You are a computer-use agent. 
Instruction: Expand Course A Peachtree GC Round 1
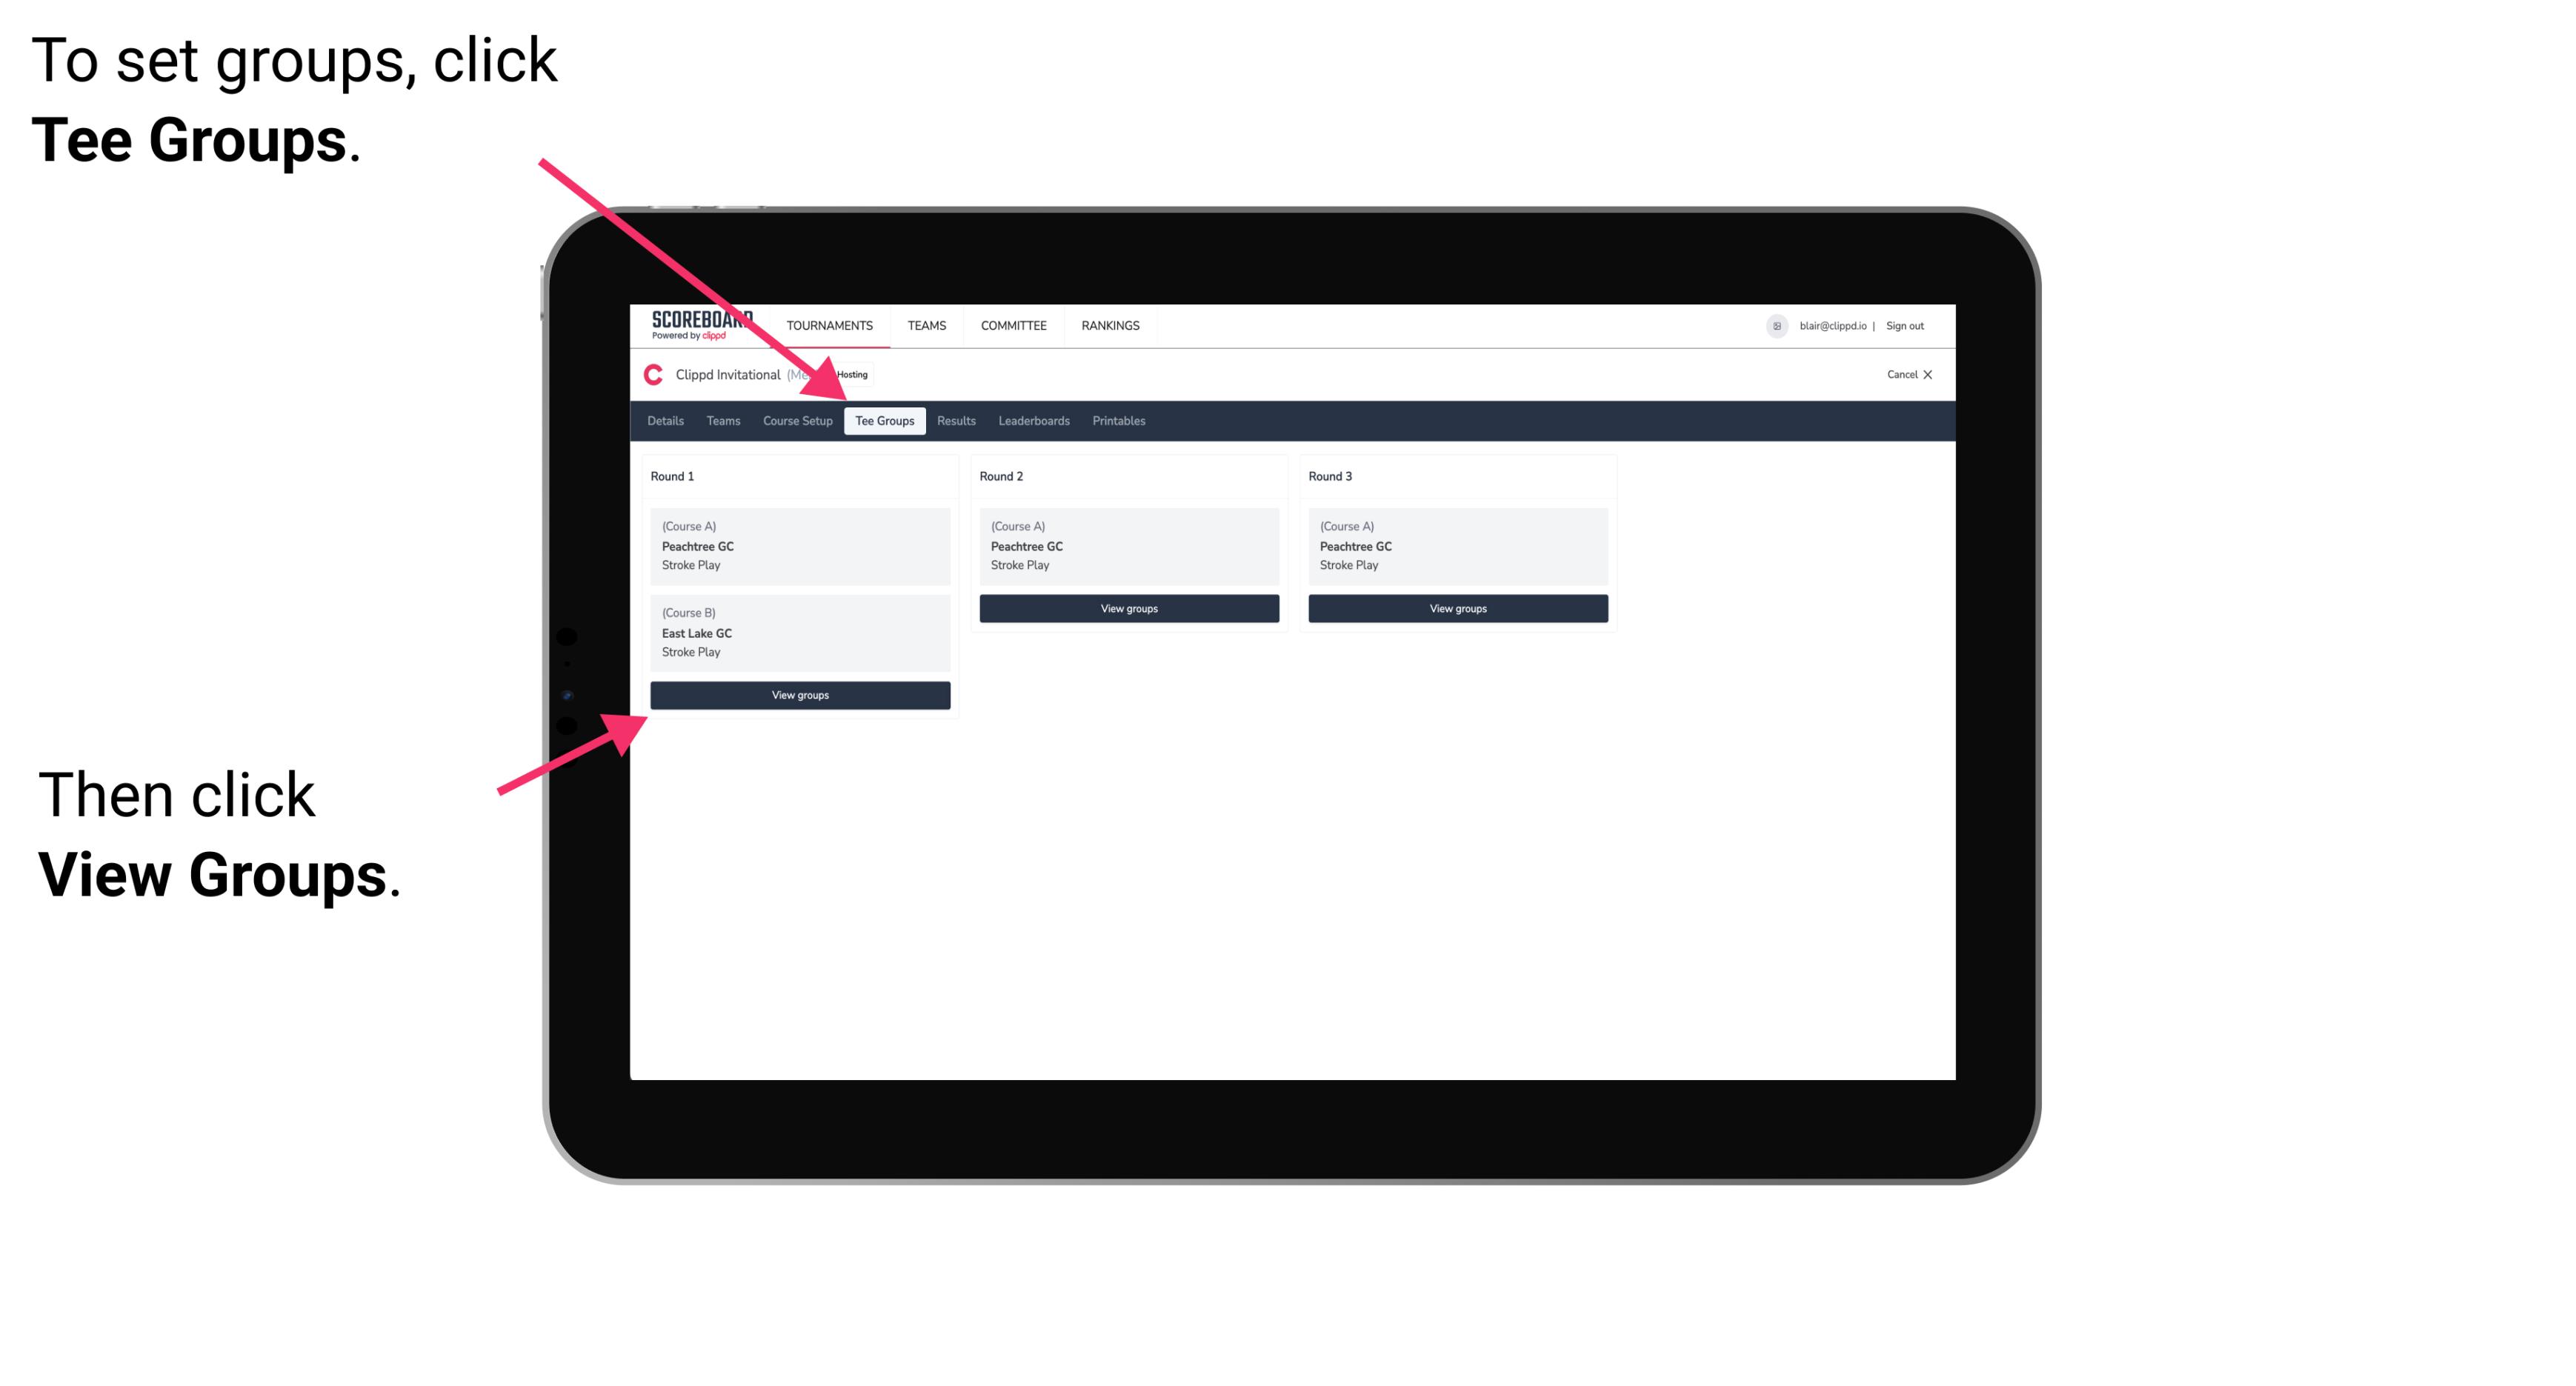click(799, 544)
